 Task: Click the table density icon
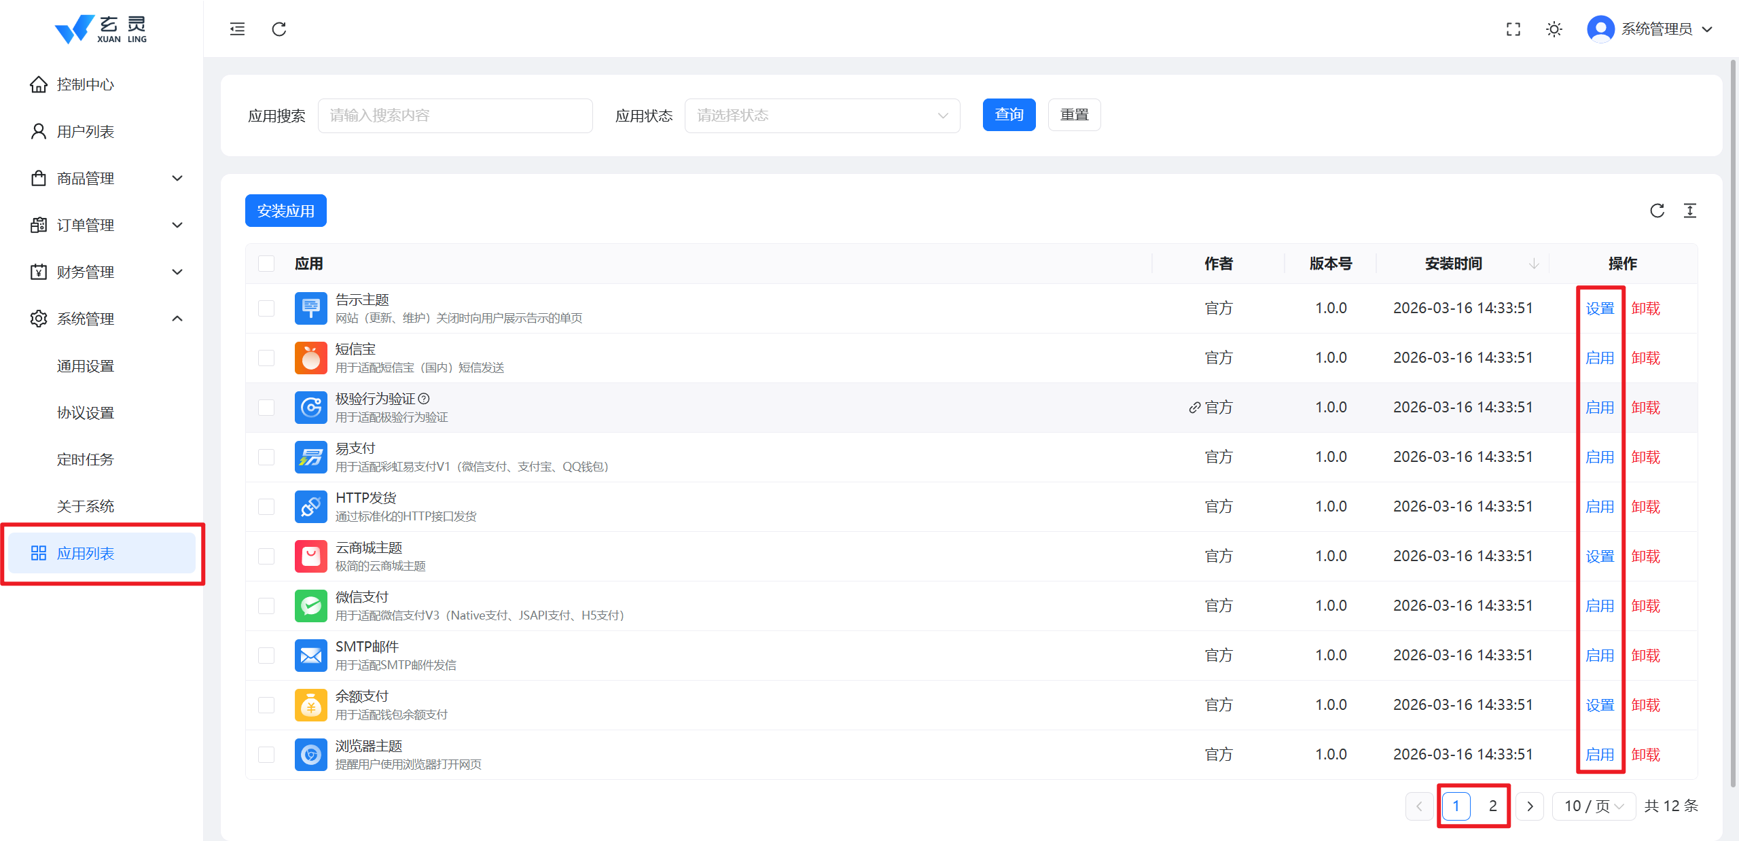point(1690,211)
